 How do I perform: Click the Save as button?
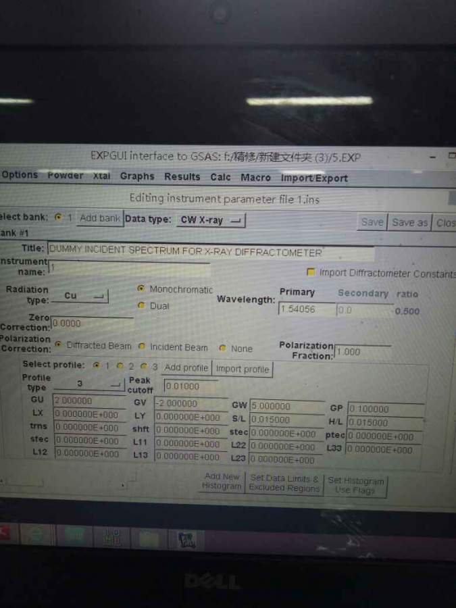409,222
